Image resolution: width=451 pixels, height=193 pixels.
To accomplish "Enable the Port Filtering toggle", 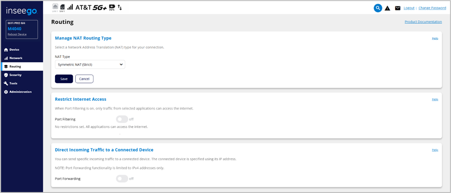I will [121, 119].
